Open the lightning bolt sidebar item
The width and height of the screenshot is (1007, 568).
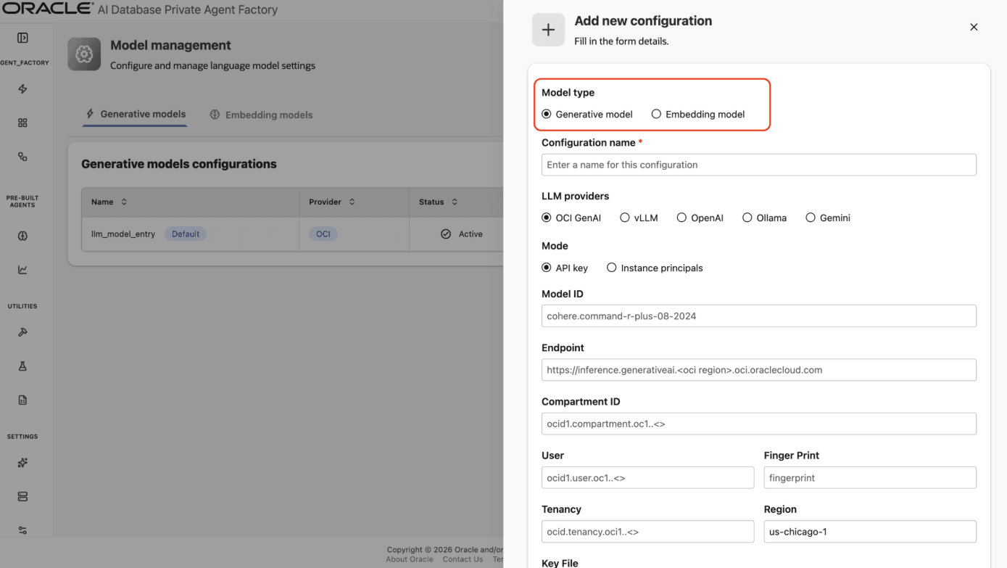point(22,89)
